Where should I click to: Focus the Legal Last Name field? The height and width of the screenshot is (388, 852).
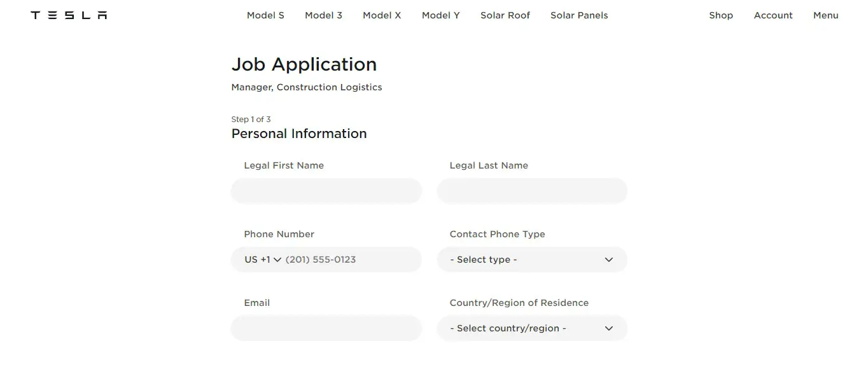[532, 191]
